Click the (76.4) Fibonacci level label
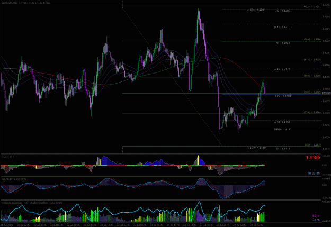The height and width of the screenshot is (227, 331). pyautogui.click(x=312, y=39)
